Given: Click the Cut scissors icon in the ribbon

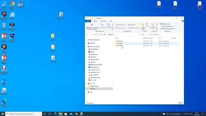Looking at the screenshot, I should coord(112,24).
